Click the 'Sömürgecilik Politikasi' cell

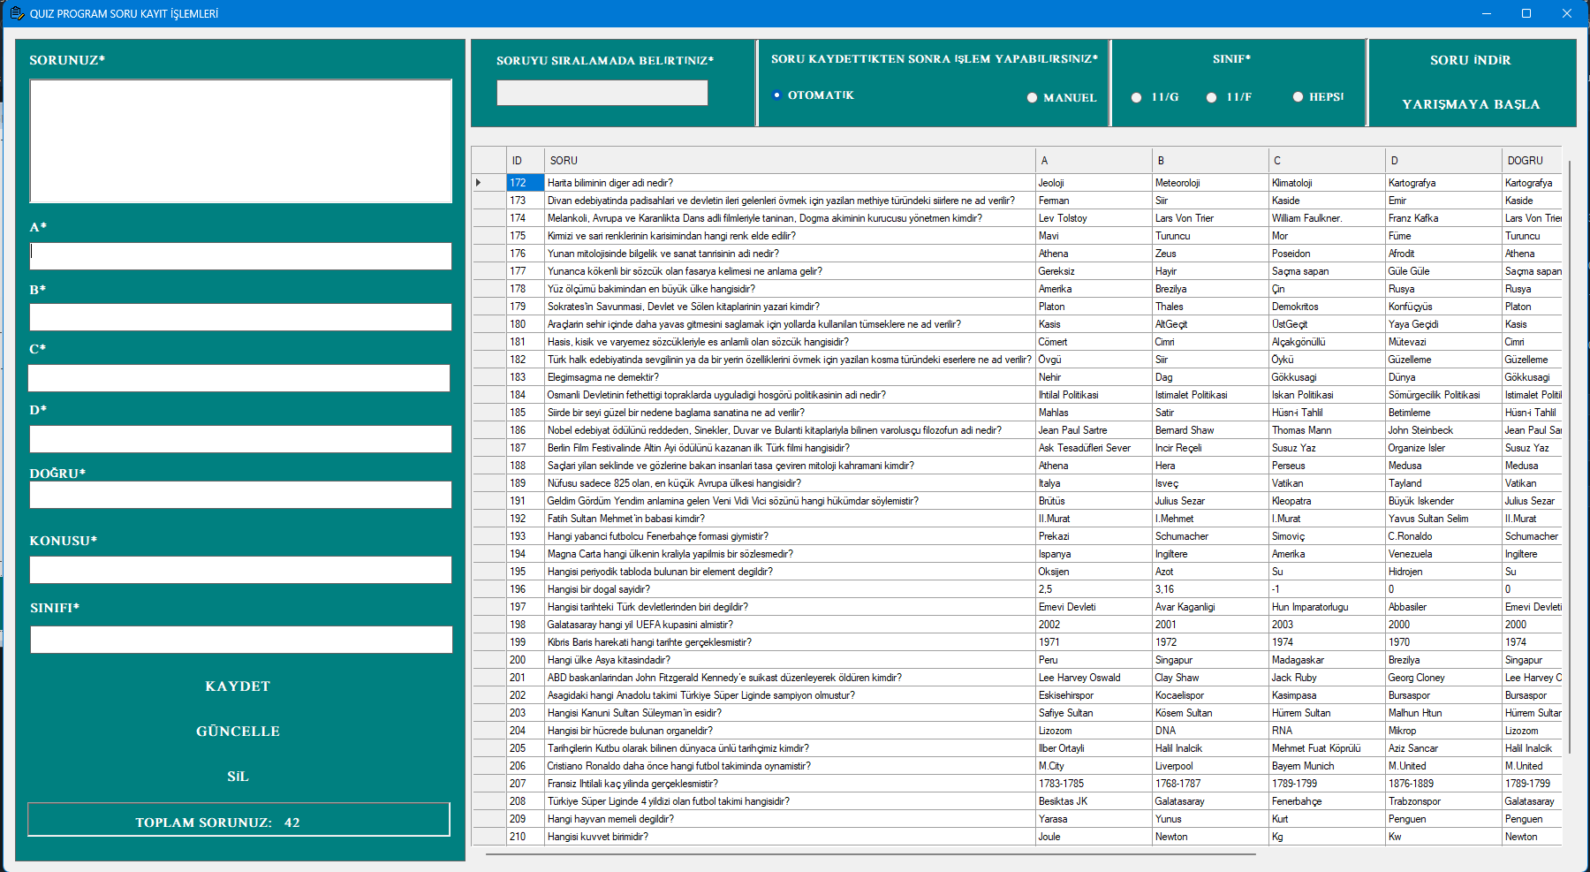pyautogui.click(x=1443, y=395)
